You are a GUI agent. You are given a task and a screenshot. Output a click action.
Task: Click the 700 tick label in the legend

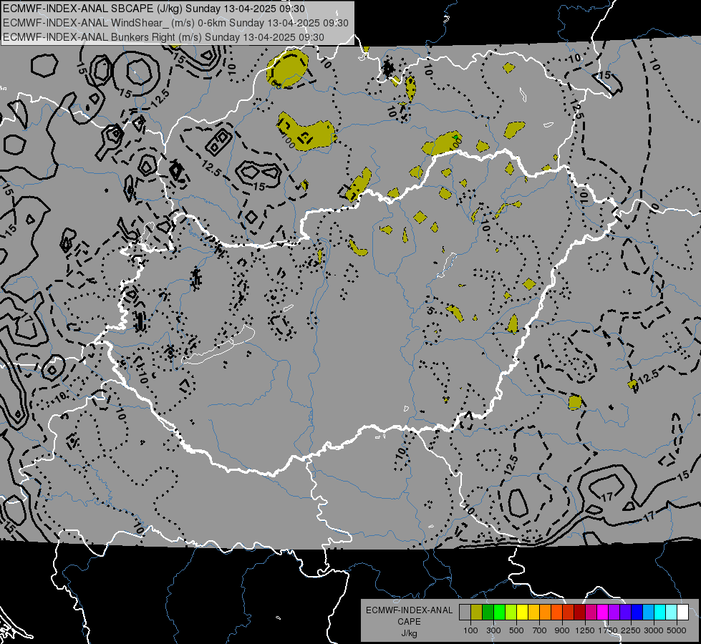point(540,630)
